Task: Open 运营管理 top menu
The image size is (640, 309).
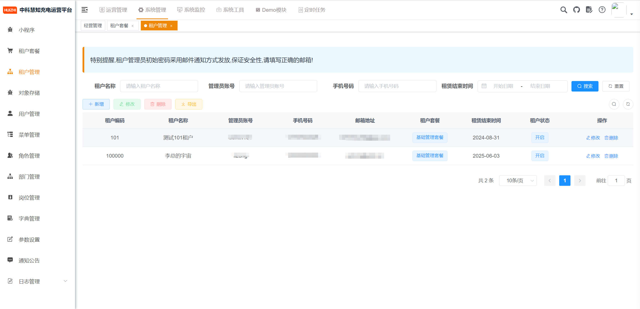Action: tap(114, 10)
